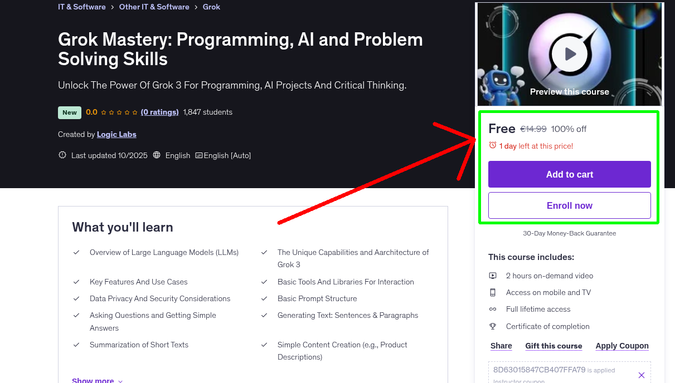Click Enroll now
The width and height of the screenshot is (675, 383).
[569, 205]
